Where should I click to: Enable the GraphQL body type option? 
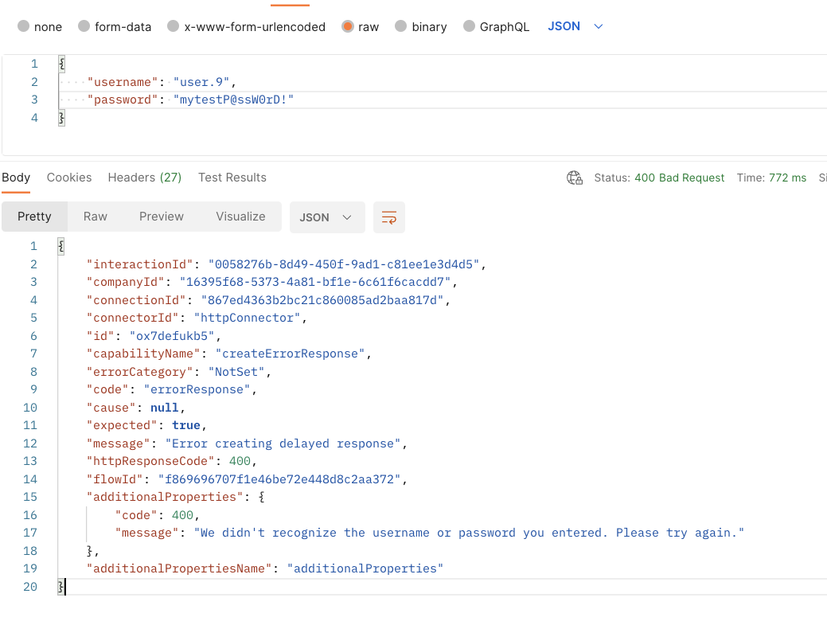pyautogui.click(x=469, y=26)
